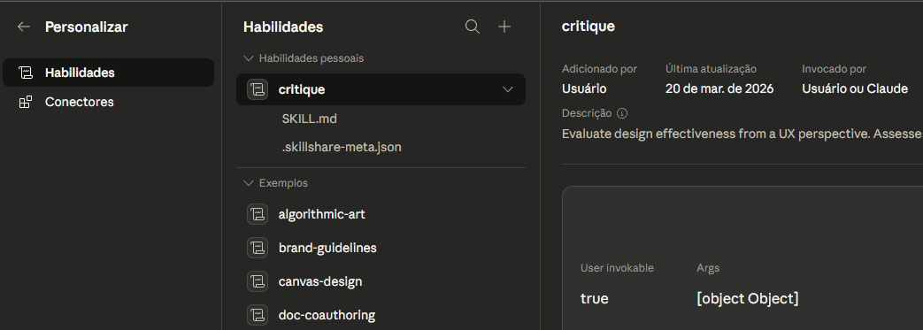This screenshot has height=330, width=923.
Task: Click the canvas-design skill icon
Action: coord(258,281)
